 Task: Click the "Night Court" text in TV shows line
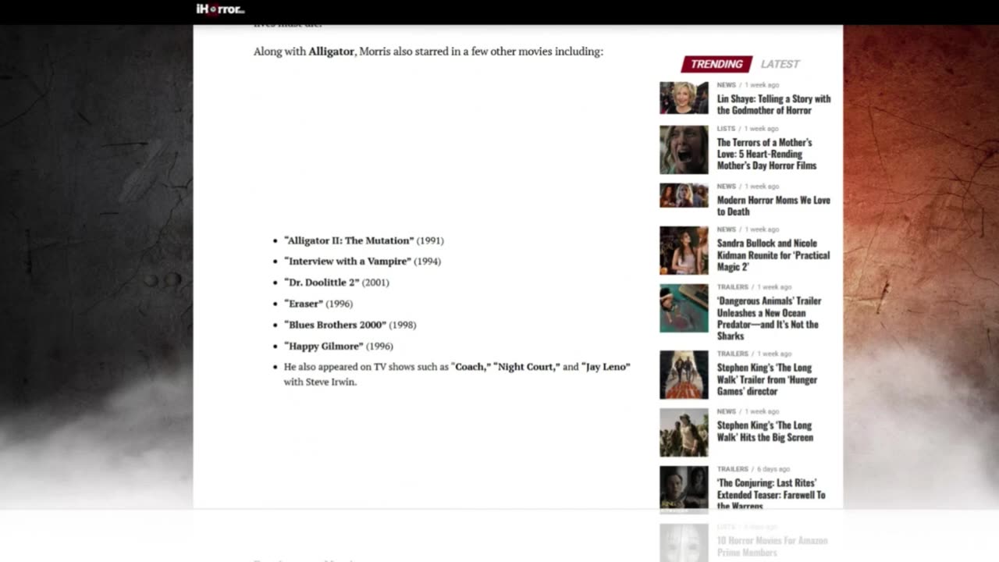(x=527, y=367)
